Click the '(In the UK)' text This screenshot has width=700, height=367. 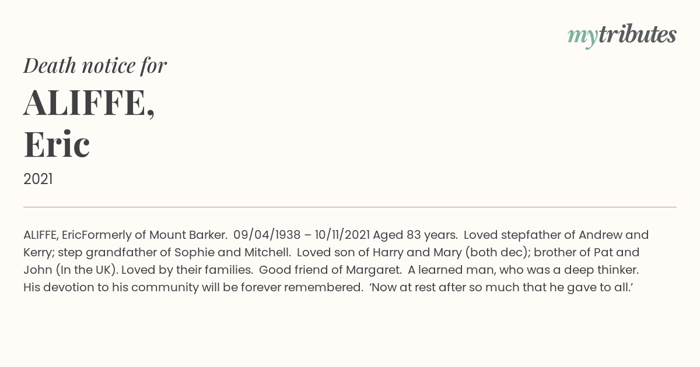pos(83,270)
